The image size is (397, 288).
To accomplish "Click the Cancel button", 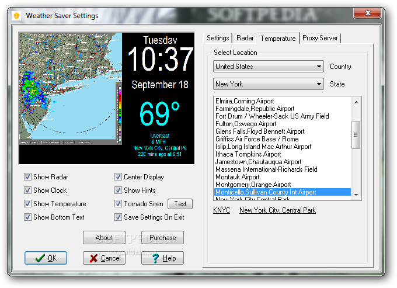I will tap(104, 258).
